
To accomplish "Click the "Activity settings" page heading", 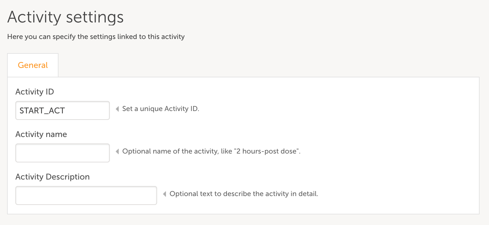I will (x=65, y=17).
